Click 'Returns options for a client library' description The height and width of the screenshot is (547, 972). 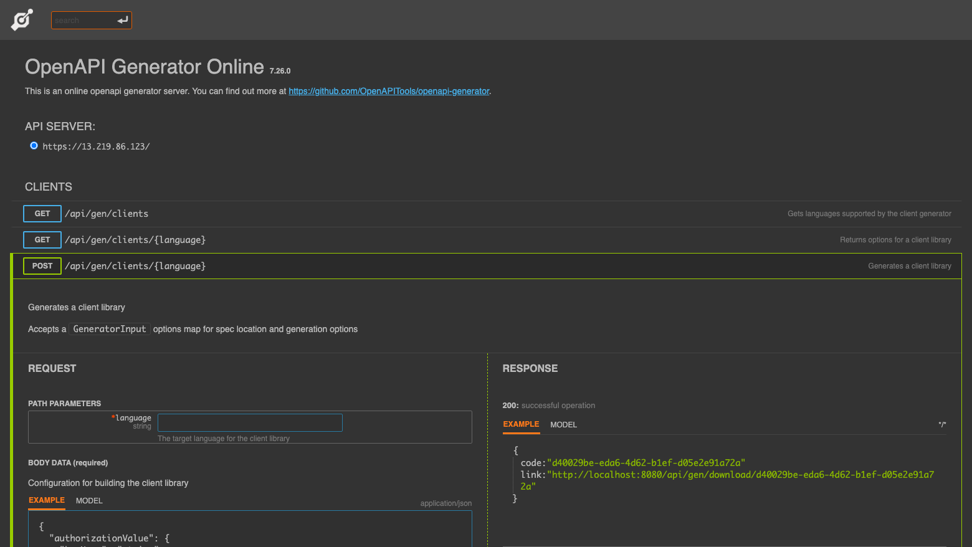coord(895,240)
